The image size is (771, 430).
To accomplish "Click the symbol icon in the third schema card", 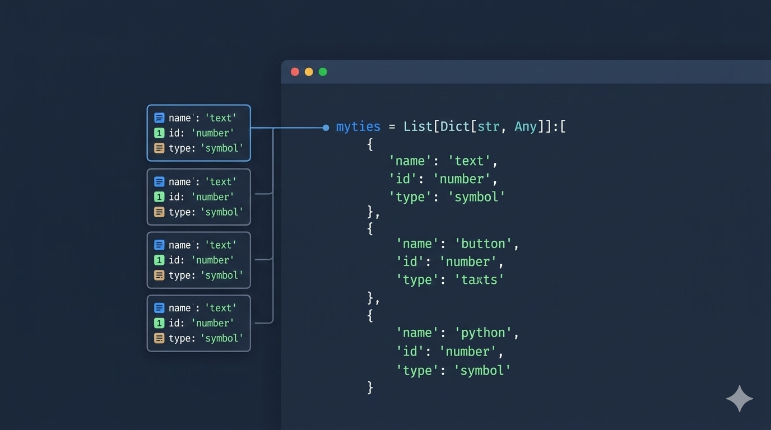I will click(159, 275).
